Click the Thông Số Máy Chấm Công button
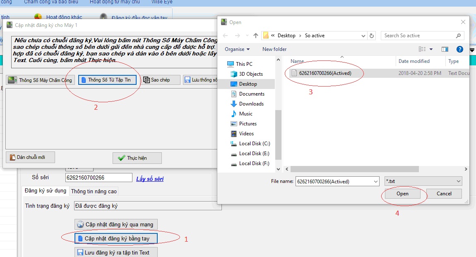This screenshot has width=476, height=257. [x=40, y=80]
